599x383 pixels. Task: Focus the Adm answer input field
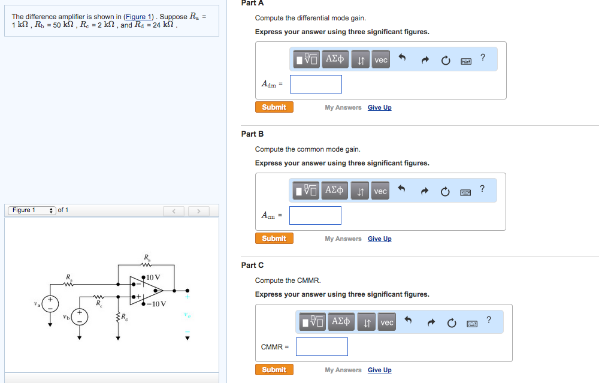[x=316, y=84]
